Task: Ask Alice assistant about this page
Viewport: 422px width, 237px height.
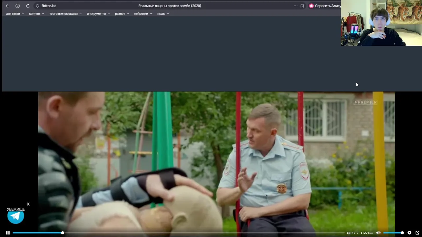Action: 325,6
